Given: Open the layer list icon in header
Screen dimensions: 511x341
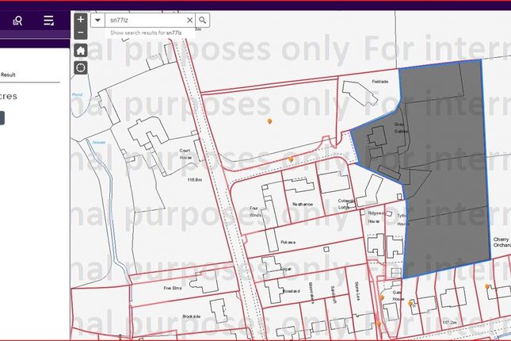Looking at the screenshot, I should pyautogui.click(x=49, y=21).
